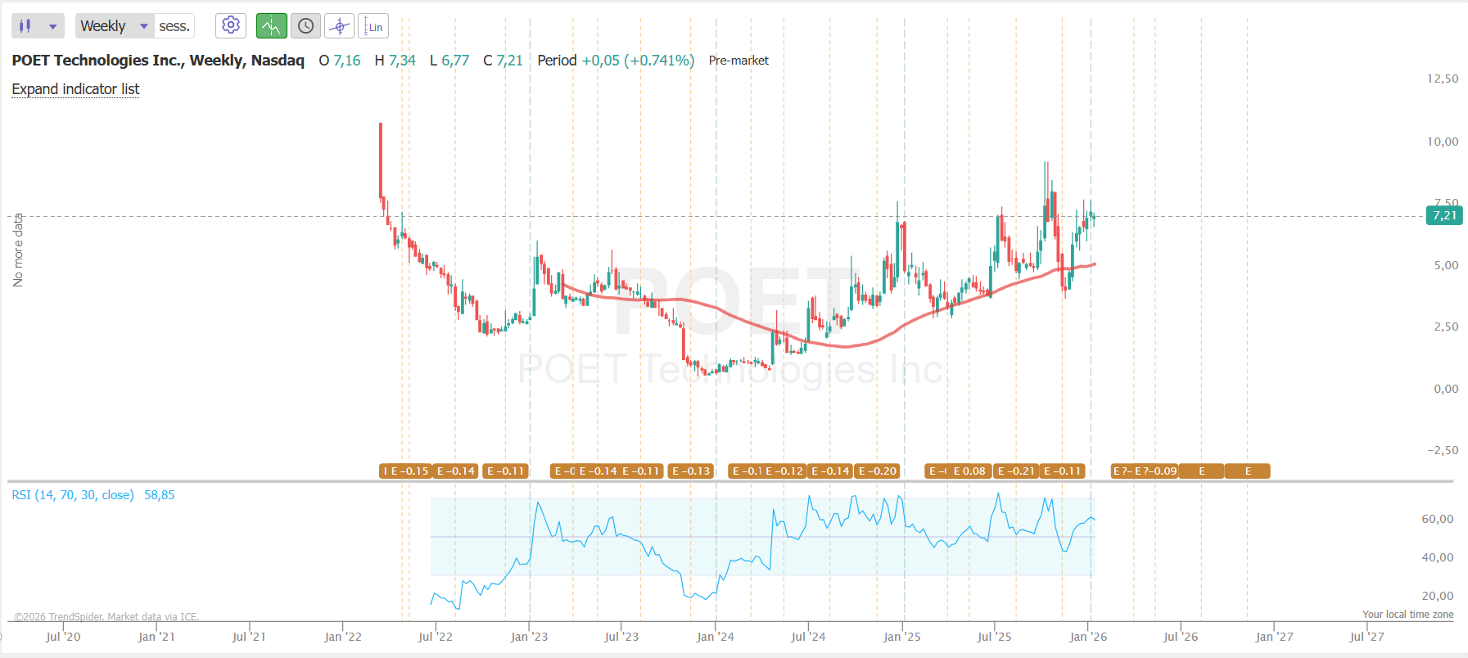Click the Jan '26 time axis label
The image size is (1468, 658).
click(1088, 637)
